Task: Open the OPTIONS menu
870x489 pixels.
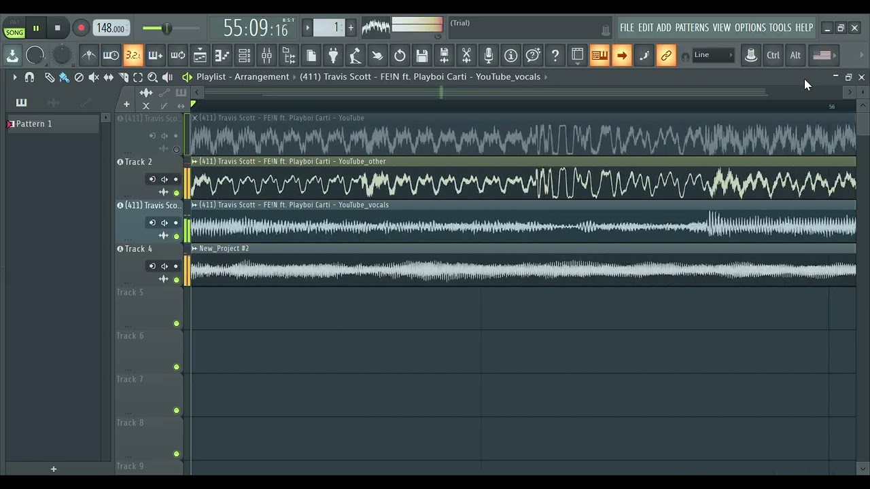Action: pos(750,28)
